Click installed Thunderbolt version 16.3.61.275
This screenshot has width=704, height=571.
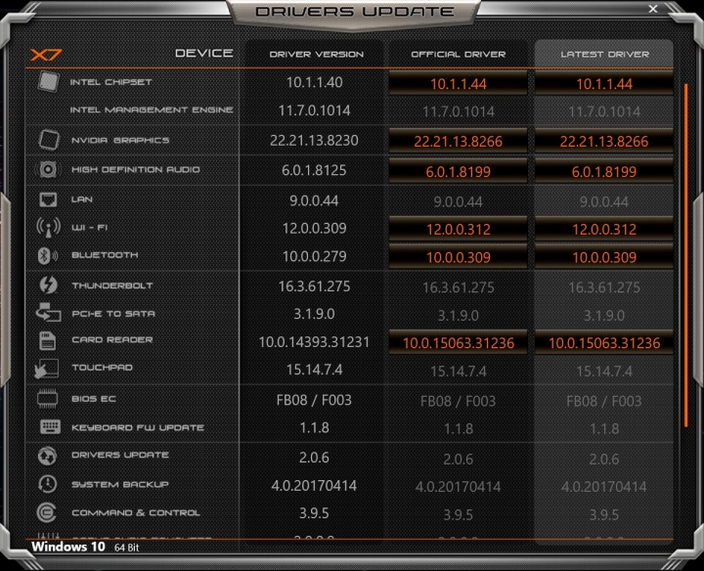click(x=314, y=285)
